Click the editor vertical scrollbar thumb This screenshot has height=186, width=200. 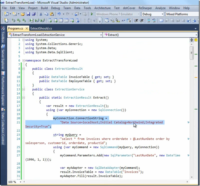192,53
